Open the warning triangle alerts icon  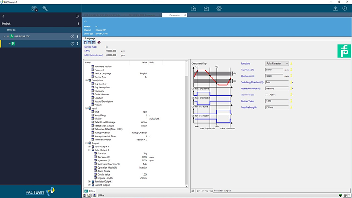point(335,8)
